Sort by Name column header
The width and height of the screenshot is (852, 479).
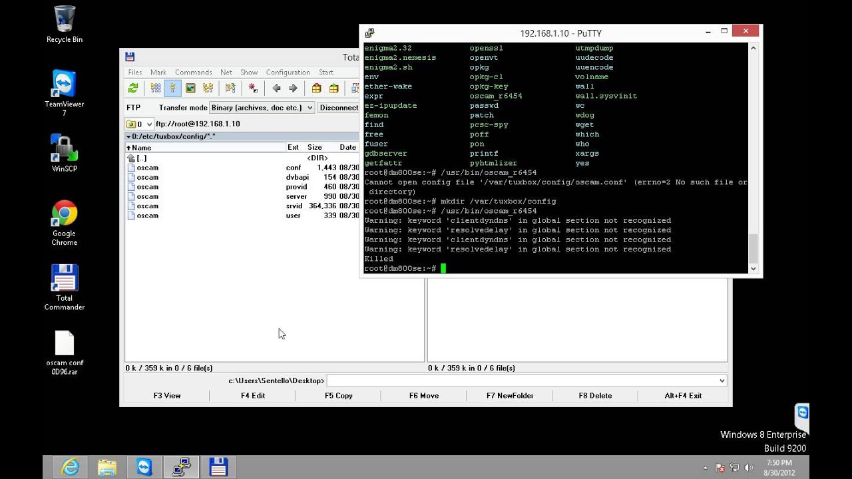coord(206,148)
